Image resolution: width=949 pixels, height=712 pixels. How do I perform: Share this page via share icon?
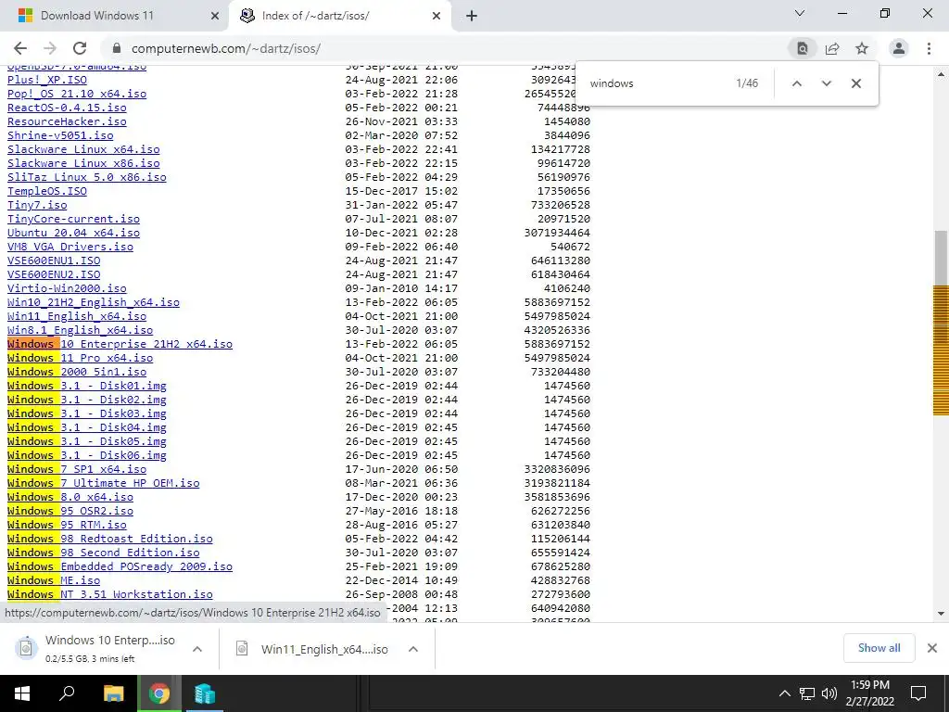pyautogui.click(x=832, y=48)
